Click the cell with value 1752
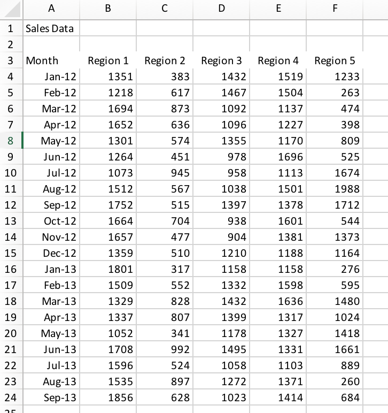388x413 pixels. [x=108, y=205]
